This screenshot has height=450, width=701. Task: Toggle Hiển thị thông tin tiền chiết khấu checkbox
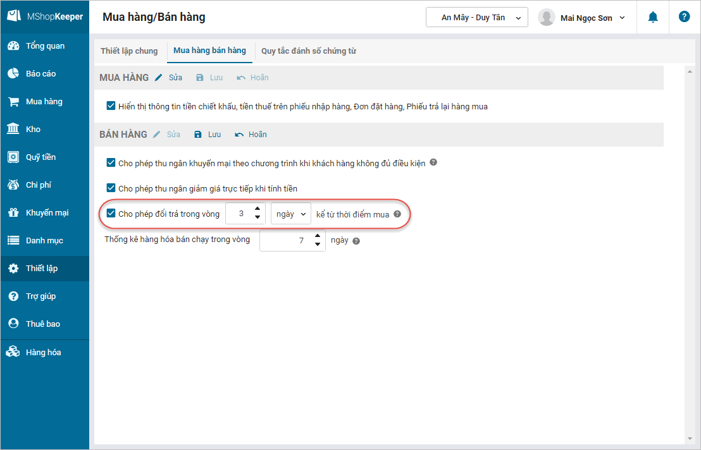[x=111, y=106]
